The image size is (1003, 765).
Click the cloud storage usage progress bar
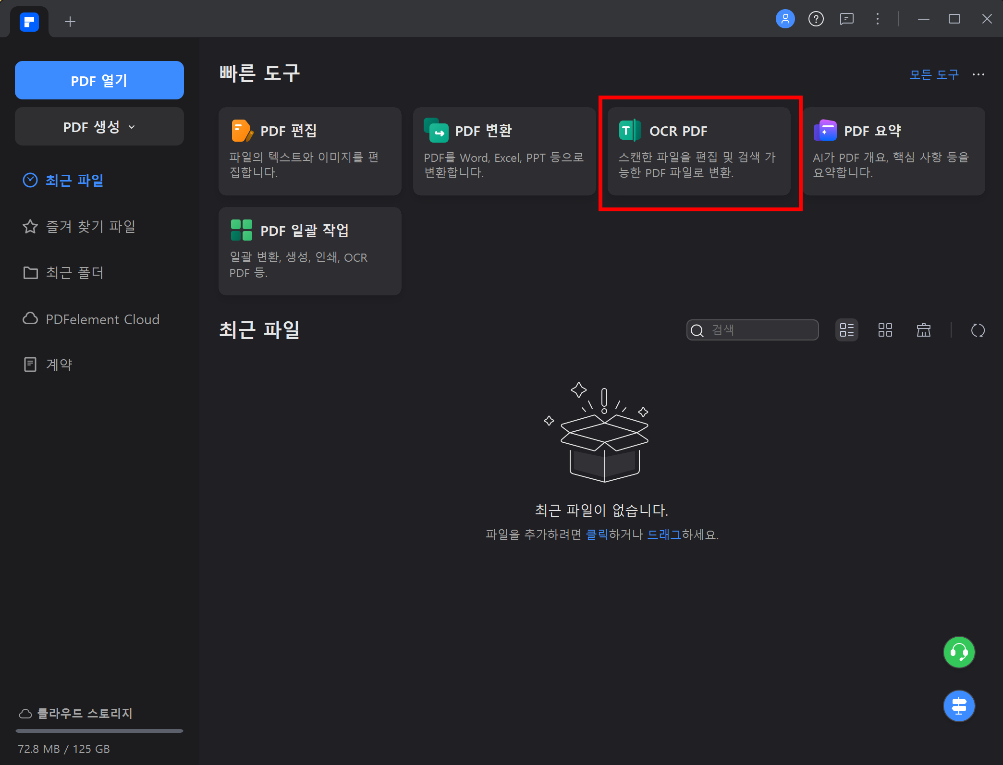[99, 731]
